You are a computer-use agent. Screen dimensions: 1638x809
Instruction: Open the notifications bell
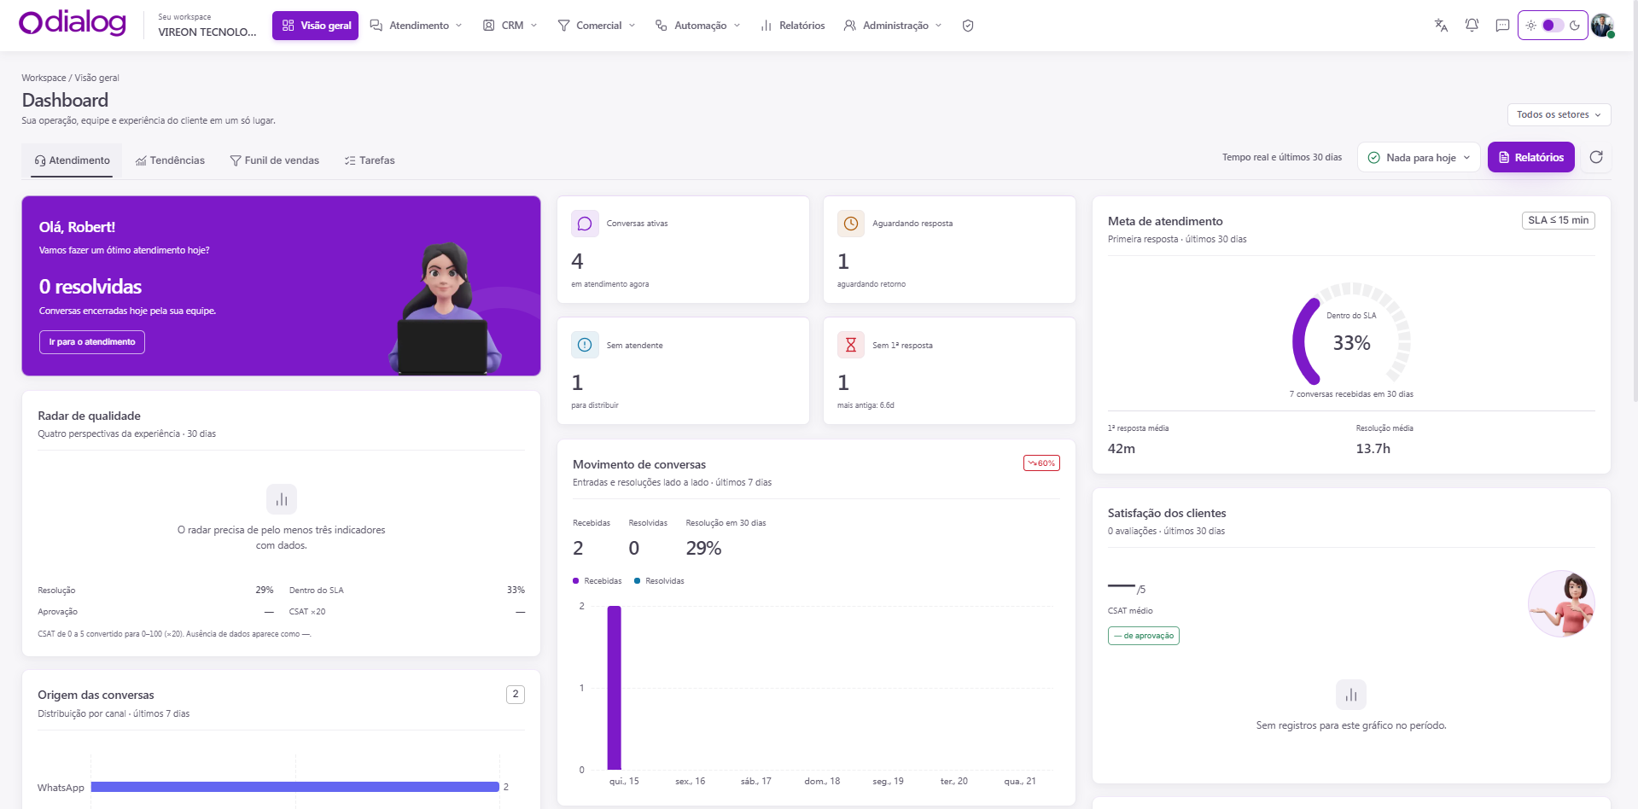click(x=1472, y=26)
